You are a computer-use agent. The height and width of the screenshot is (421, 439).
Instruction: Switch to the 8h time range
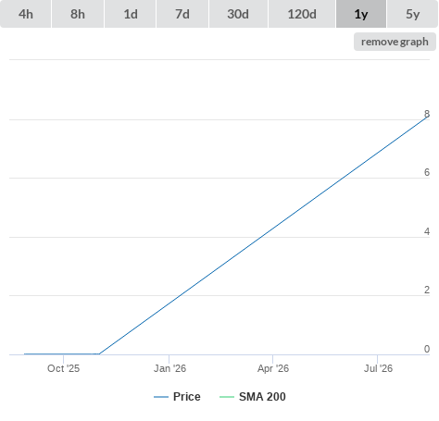point(78,14)
